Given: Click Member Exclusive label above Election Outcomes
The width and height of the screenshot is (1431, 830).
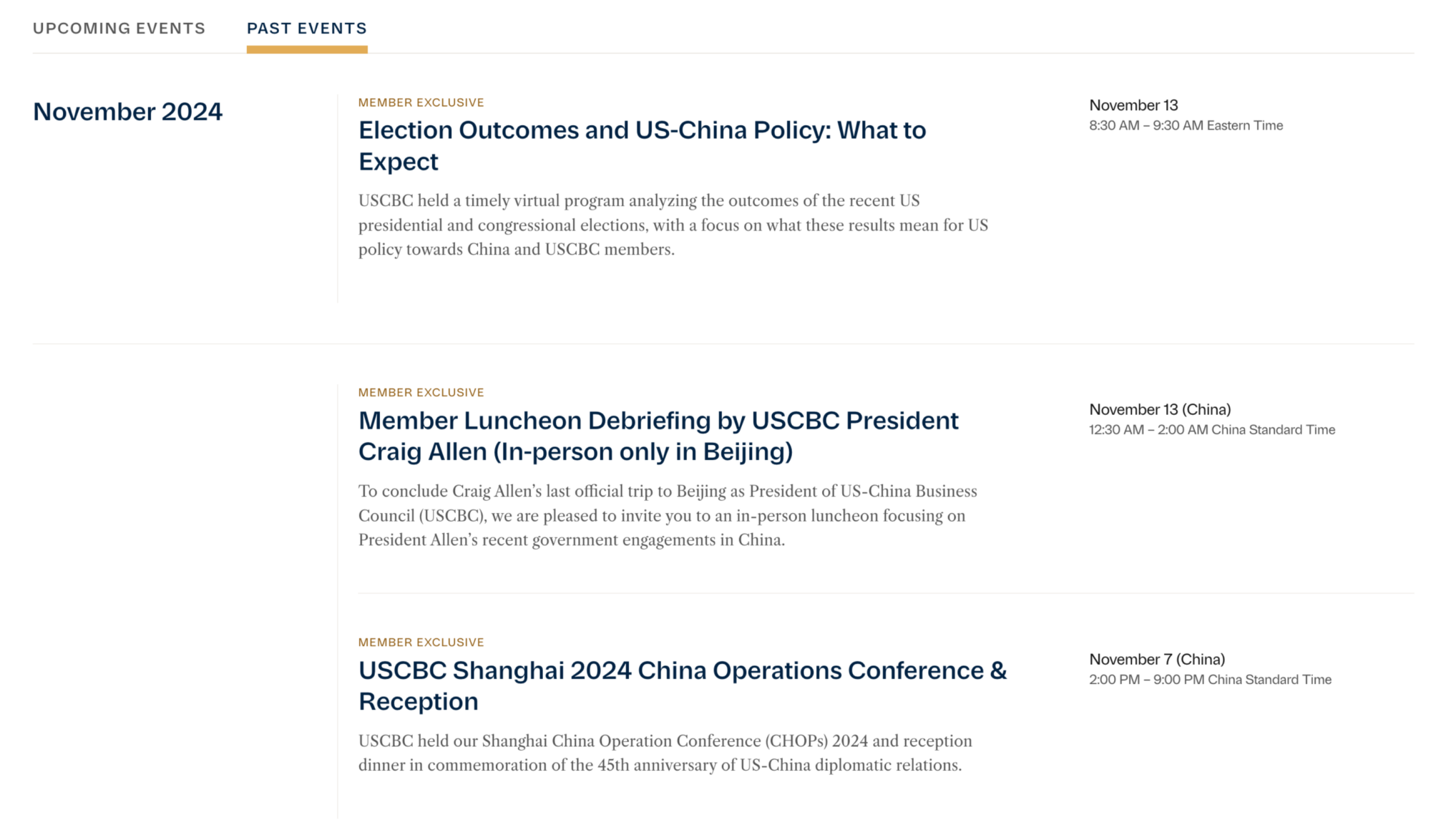Looking at the screenshot, I should pyautogui.click(x=421, y=102).
